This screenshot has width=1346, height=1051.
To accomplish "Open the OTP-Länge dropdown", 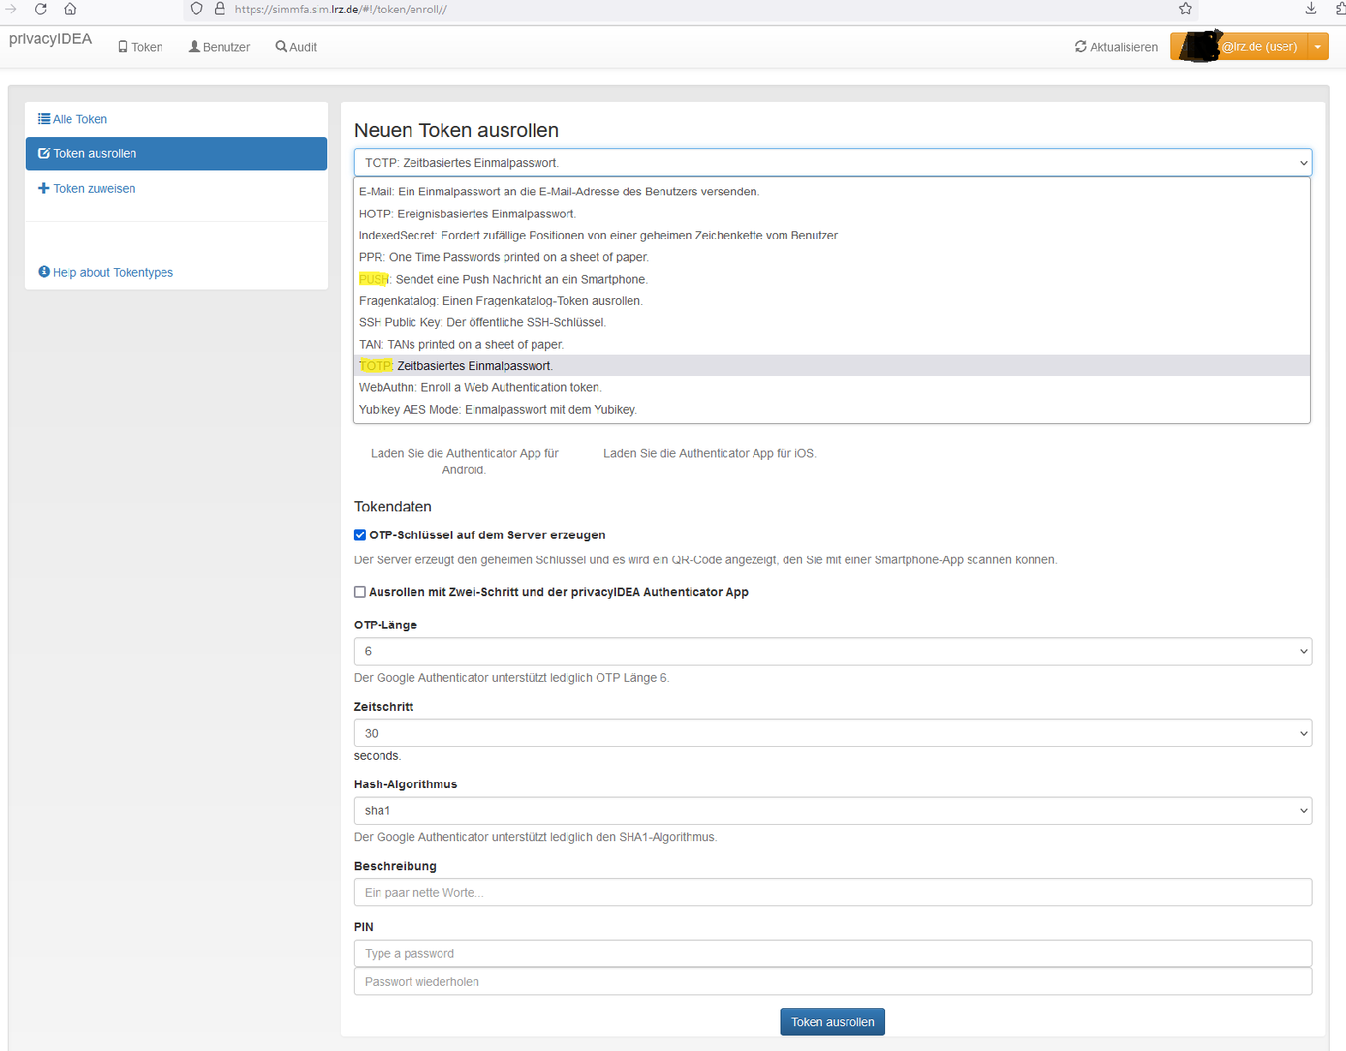I will click(x=833, y=651).
